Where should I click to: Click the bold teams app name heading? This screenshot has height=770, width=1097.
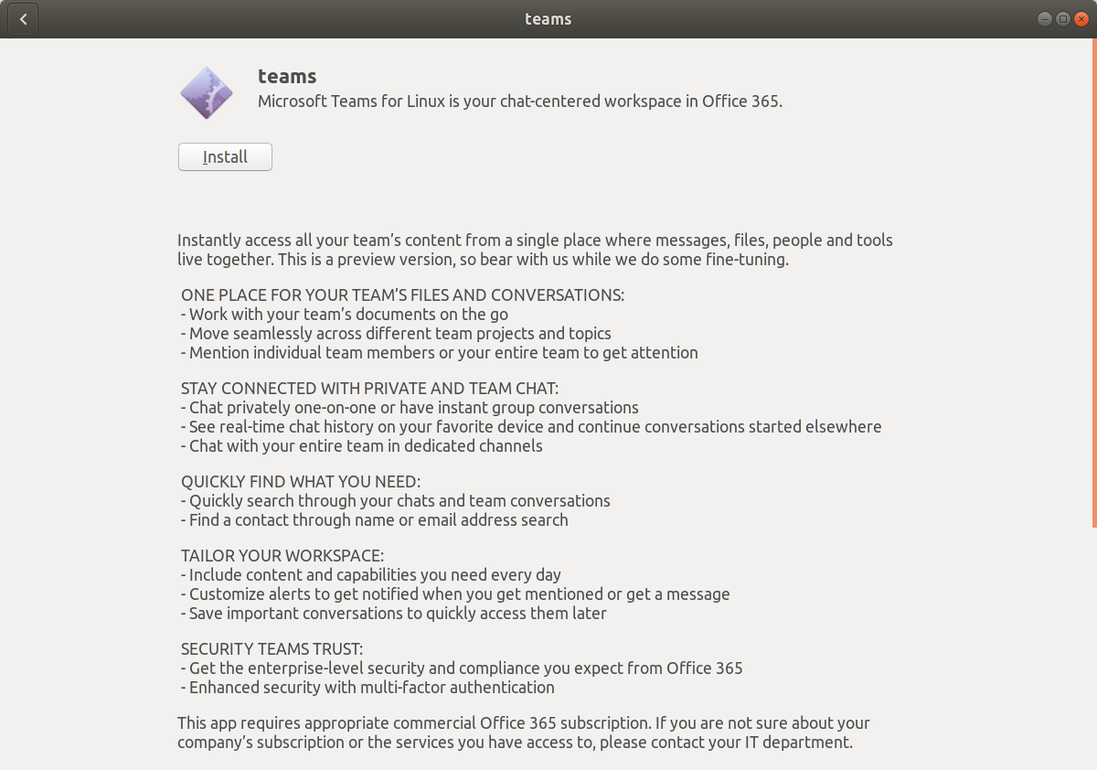[287, 77]
